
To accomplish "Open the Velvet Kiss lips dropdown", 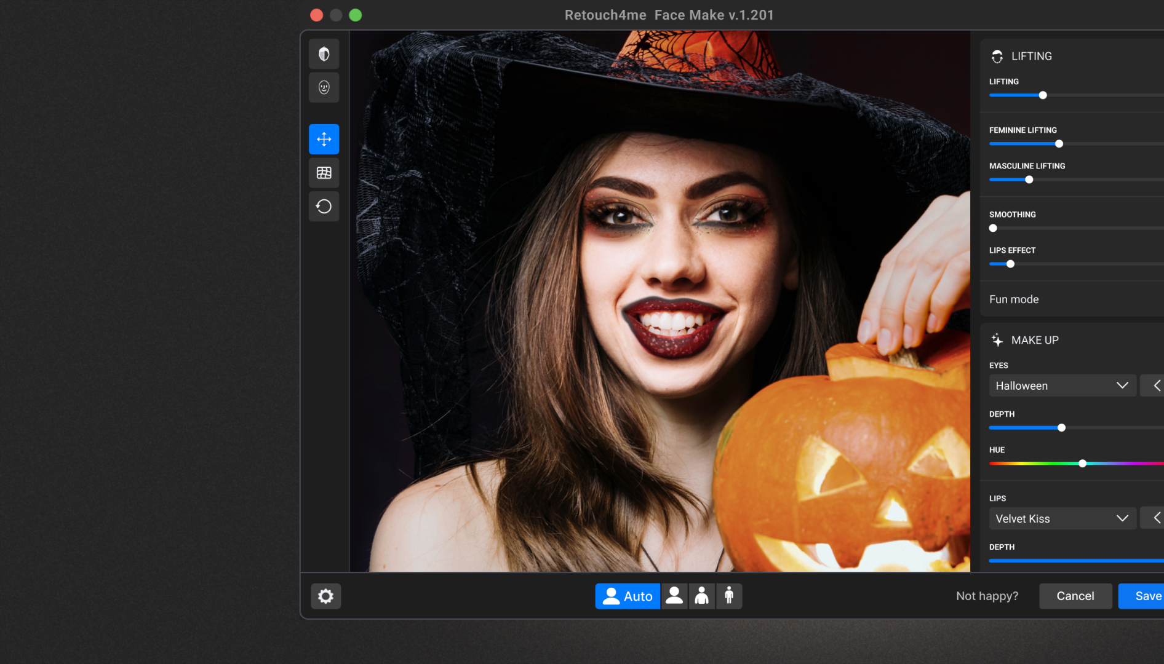I will [1062, 518].
